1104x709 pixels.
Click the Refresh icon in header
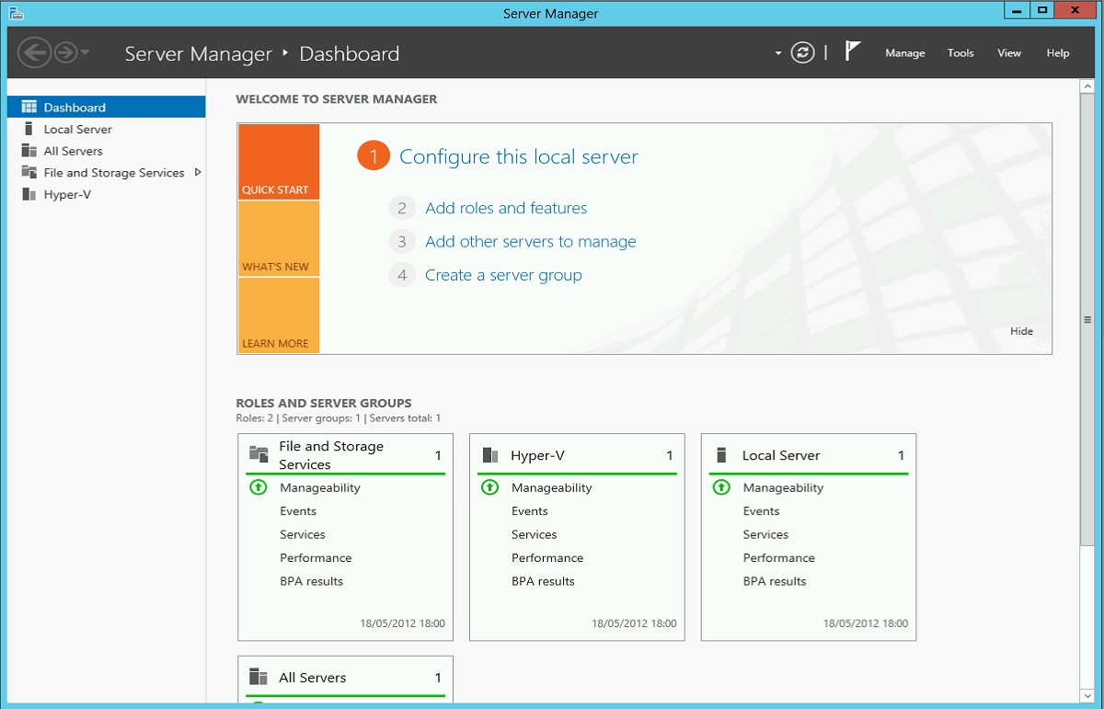(803, 52)
